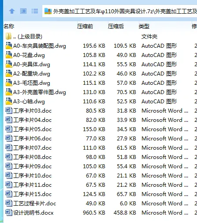Click the DWG icon of A2-配重块.dwg
197x223 pixels.
[9, 73]
